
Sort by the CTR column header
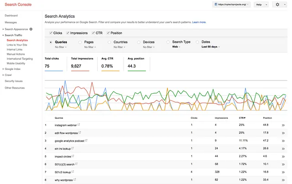coord(242,118)
